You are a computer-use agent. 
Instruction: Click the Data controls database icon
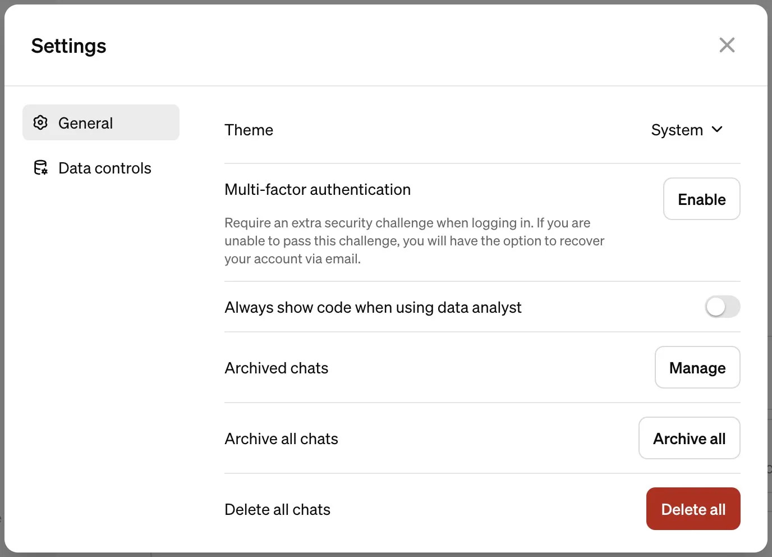(x=40, y=167)
